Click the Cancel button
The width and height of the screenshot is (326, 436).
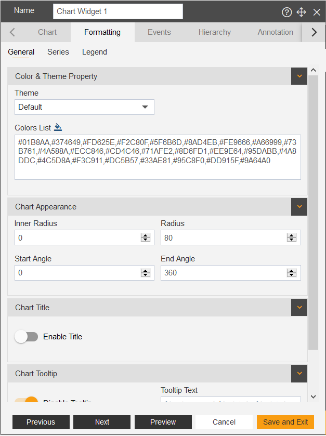[224, 422]
